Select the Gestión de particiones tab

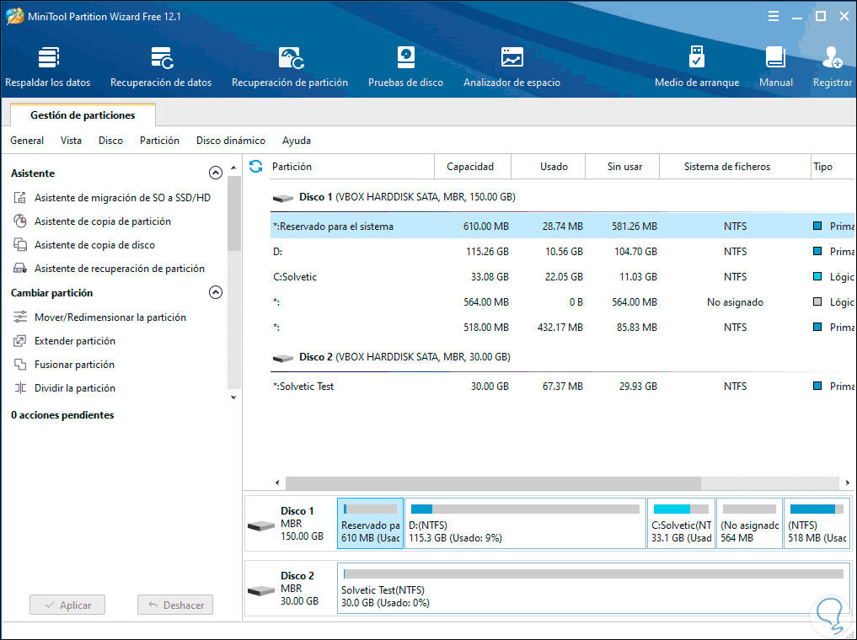click(82, 115)
